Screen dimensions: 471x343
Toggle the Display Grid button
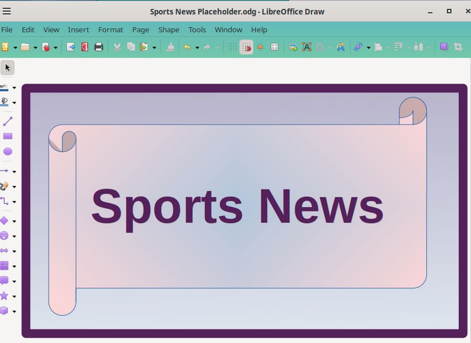click(232, 47)
